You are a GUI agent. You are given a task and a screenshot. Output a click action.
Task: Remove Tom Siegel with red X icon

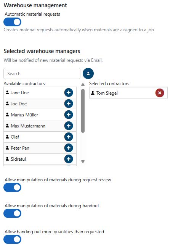pos(160,93)
